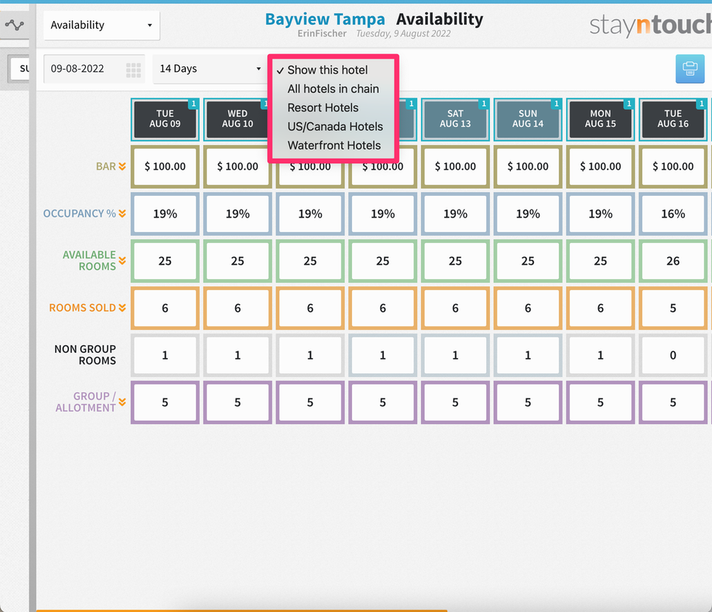The height and width of the screenshot is (612, 712).
Task: Select the MON AUG 15 date header
Action: pyautogui.click(x=601, y=119)
